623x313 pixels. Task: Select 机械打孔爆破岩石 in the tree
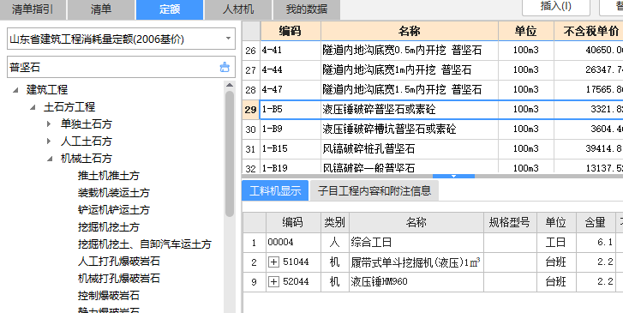pos(119,279)
